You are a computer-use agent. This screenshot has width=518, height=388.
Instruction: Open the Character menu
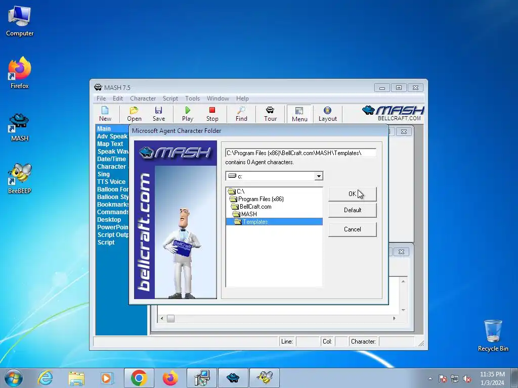(x=143, y=99)
